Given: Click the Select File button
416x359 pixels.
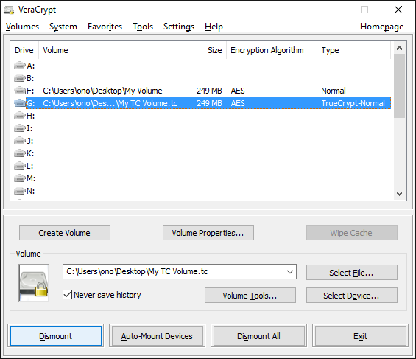Looking at the screenshot, I should point(352,273).
